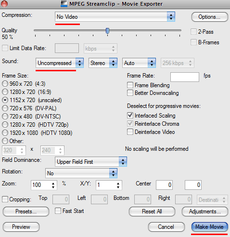Select 720 x 576 (DV-PAL) radio button
This screenshot has width=230, height=237.
tap(5, 108)
